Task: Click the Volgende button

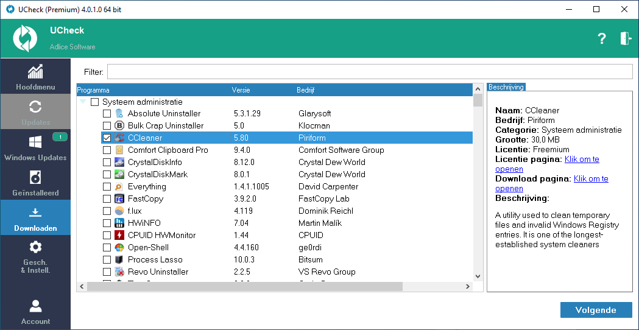Action: pyautogui.click(x=596, y=310)
